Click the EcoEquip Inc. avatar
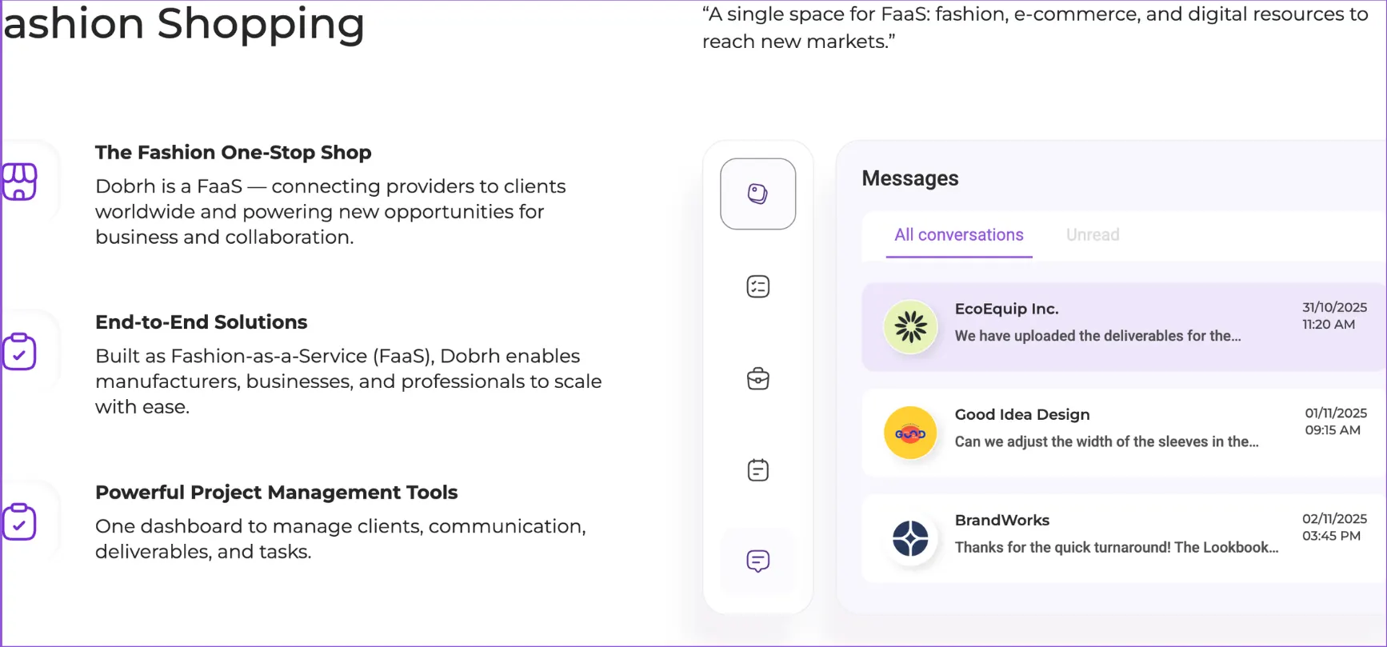Image resolution: width=1387 pixels, height=647 pixels. 910,326
